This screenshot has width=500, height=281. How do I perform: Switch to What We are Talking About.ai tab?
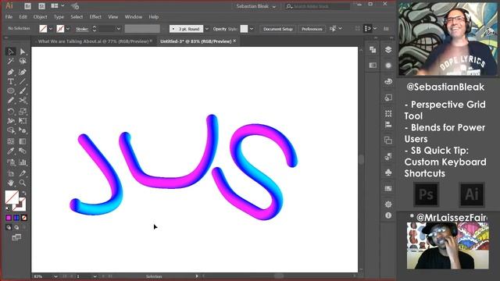point(93,41)
